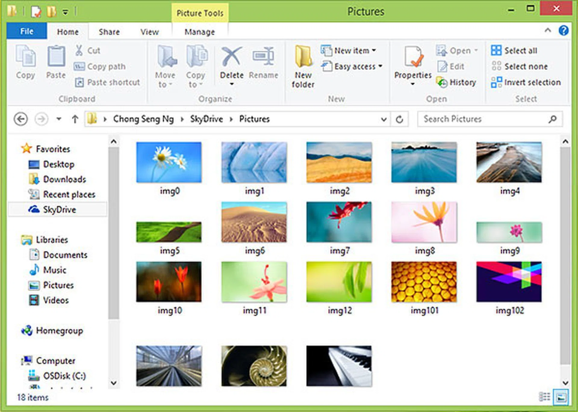This screenshot has width=578, height=412.
Task: Click the refresh button beside address bar
Action: (399, 119)
